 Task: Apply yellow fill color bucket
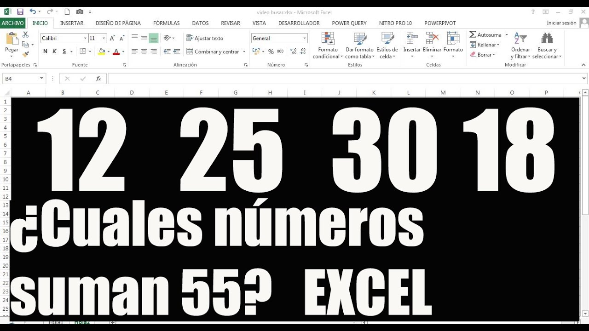click(x=102, y=51)
